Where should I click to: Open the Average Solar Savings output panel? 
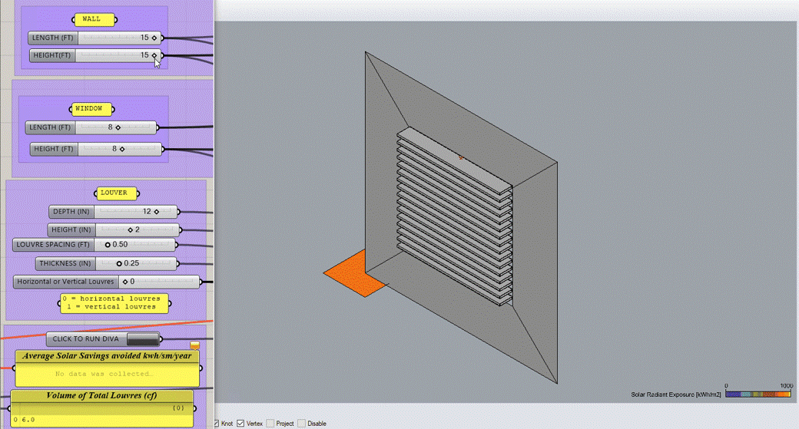pos(107,368)
